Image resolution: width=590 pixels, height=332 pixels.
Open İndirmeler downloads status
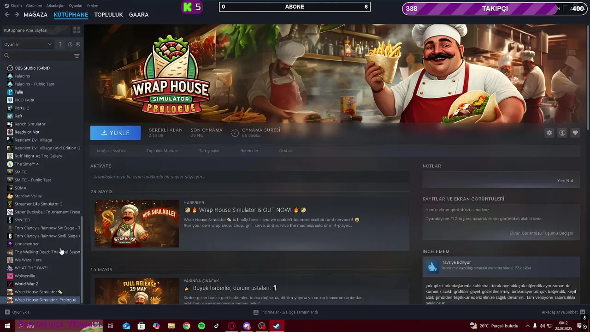[286, 312]
